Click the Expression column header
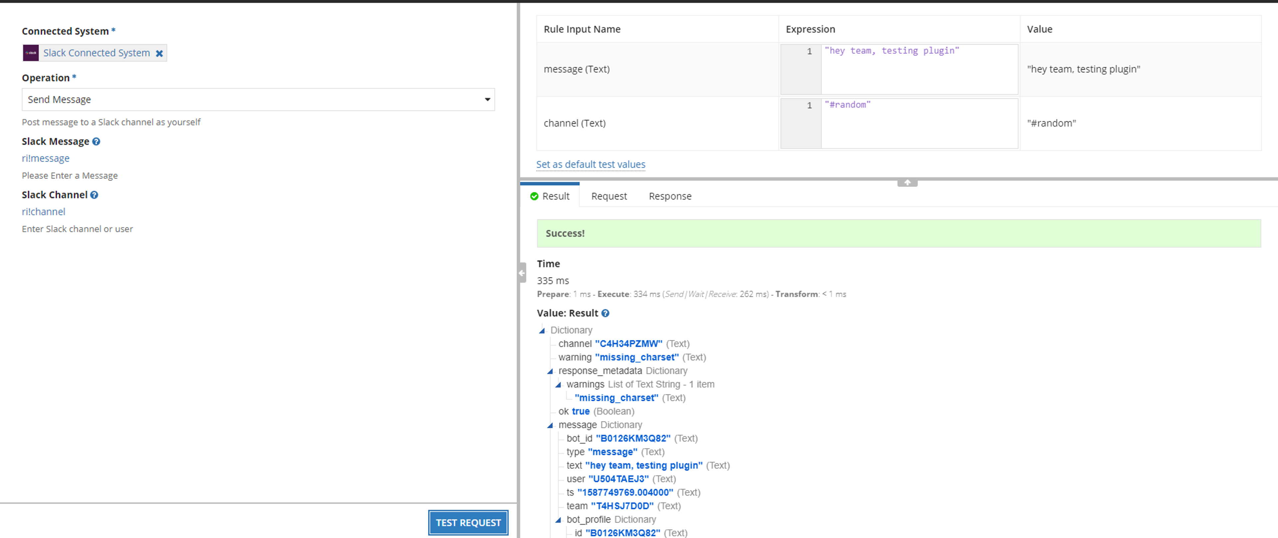Image resolution: width=1278 pixels, height=538 pixels. point(810,29)
